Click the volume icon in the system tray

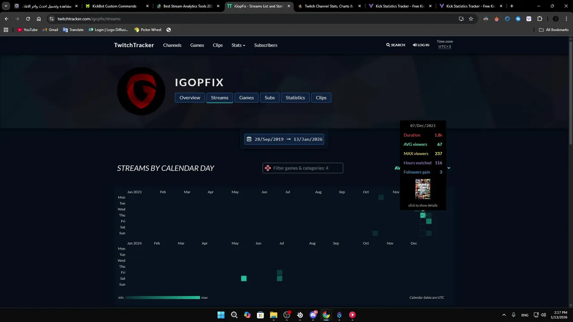pyautogui.click(x=543, y=315)
